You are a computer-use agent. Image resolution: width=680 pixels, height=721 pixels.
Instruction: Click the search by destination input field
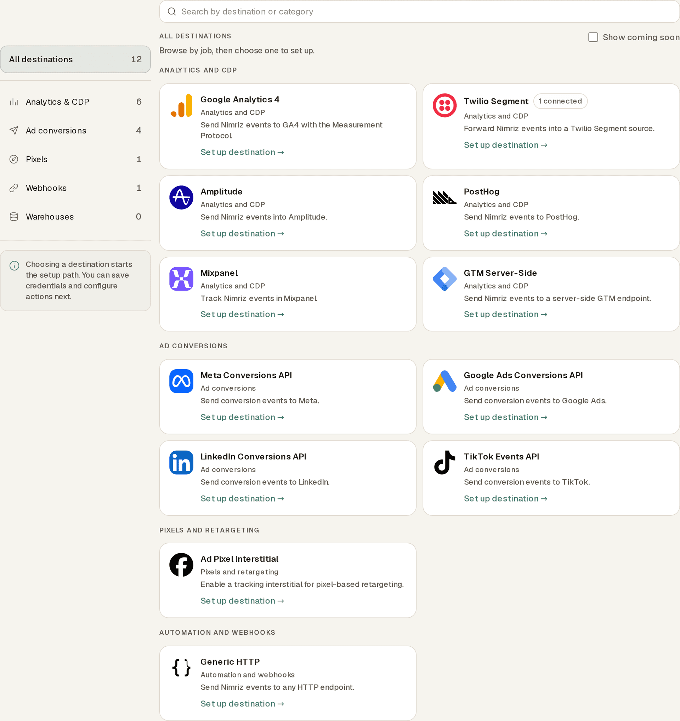point(419,12)
